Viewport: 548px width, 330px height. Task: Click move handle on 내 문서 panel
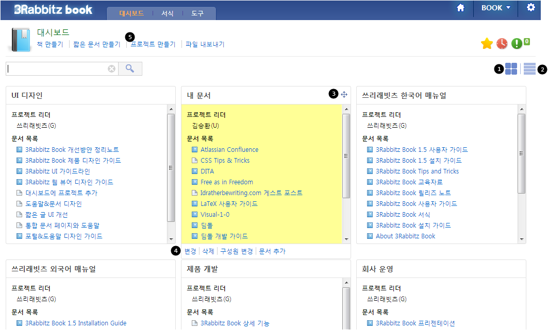[344, 94]
